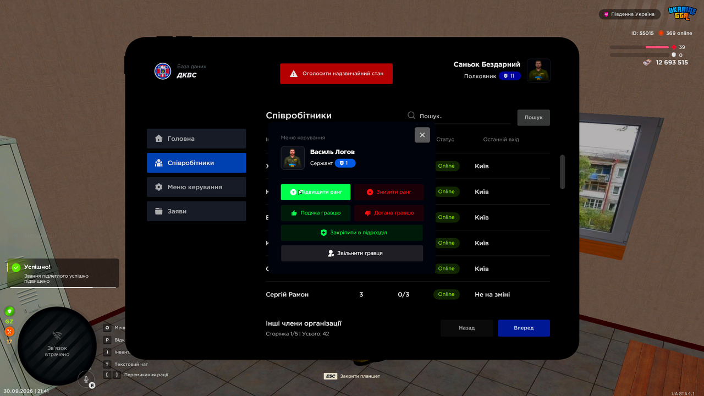Promote player with Підвищити ранг
Screen dimensions: 704x396
coord(316,192)
